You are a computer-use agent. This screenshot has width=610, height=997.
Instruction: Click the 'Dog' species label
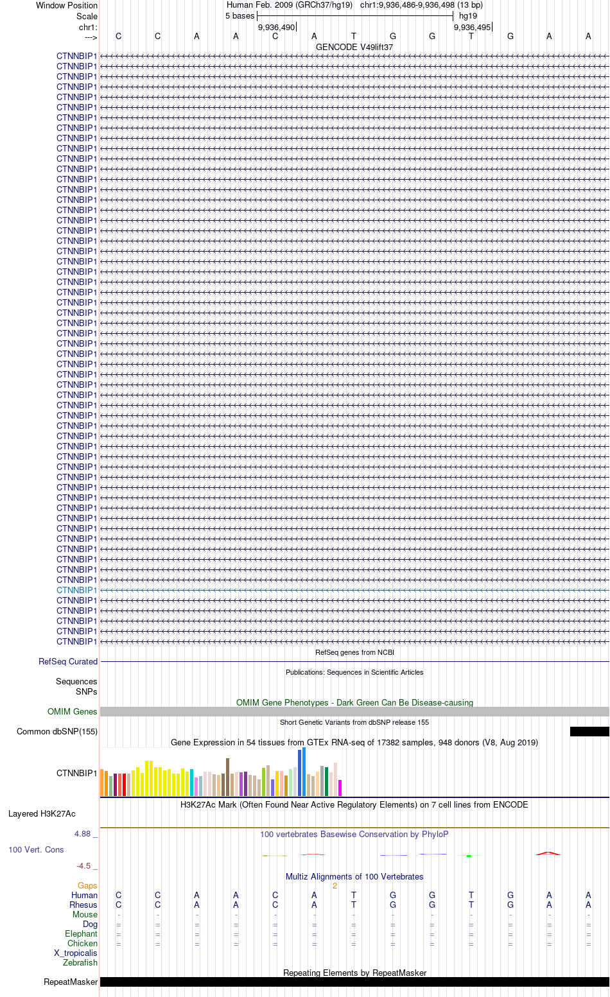[91, 924]
